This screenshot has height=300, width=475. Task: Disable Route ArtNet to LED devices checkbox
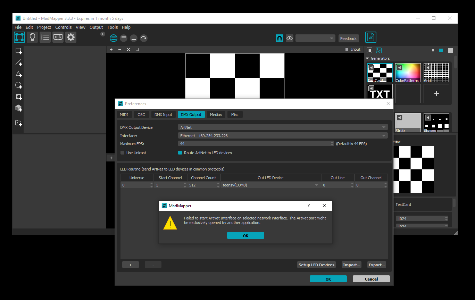(180, 153)
